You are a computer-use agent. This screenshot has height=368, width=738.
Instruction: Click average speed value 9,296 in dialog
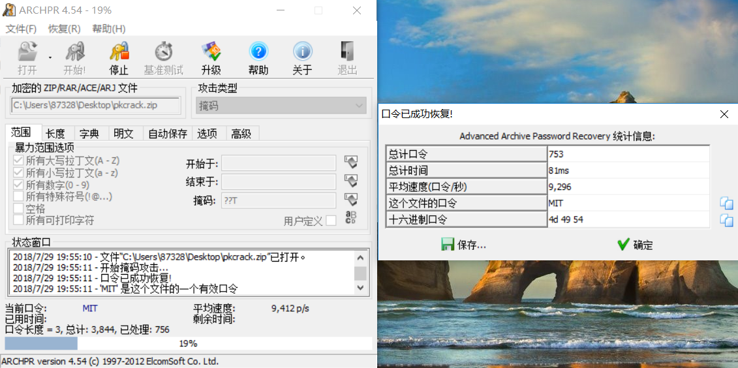pyautogui.click(x=560, y=187)
